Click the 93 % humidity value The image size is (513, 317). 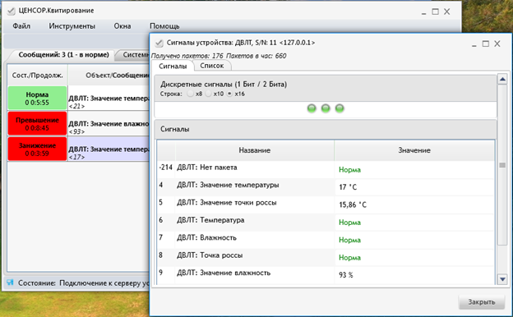point(346,275)
